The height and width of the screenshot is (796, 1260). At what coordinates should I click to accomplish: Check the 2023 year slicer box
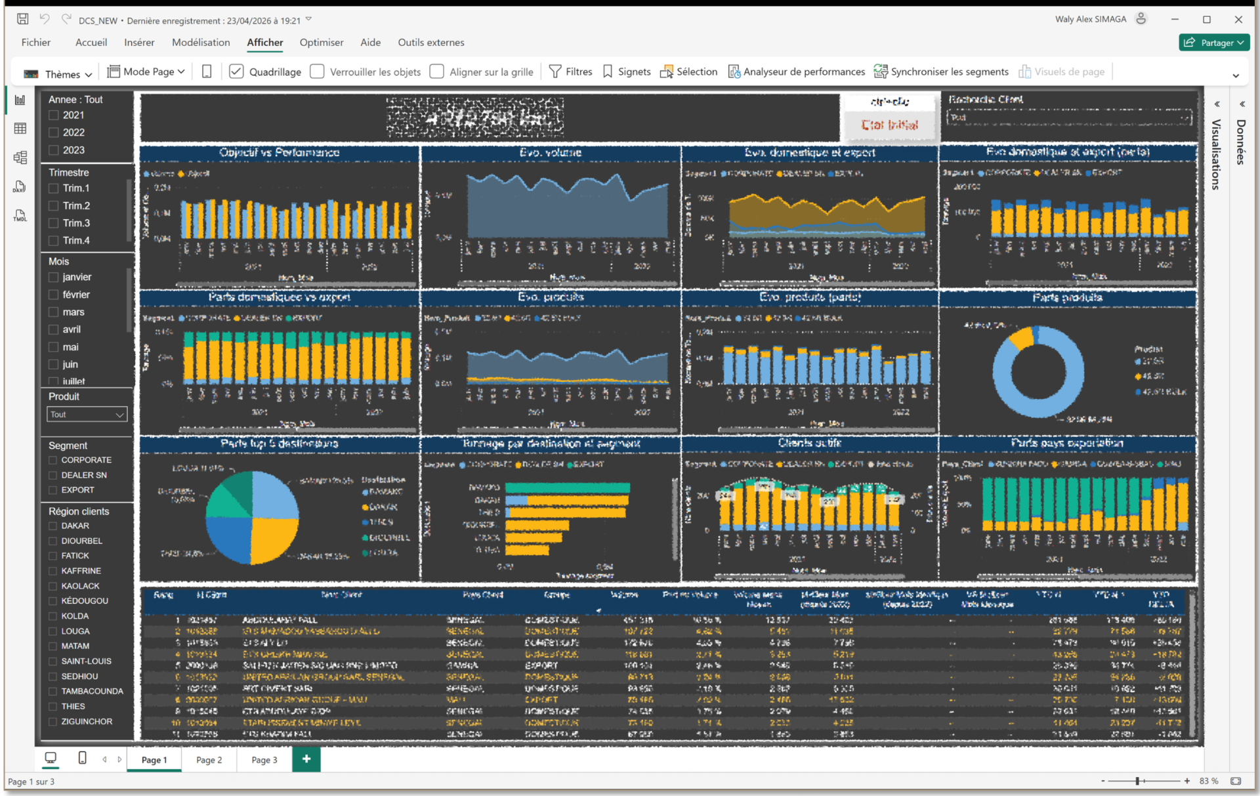click(54, 150)
